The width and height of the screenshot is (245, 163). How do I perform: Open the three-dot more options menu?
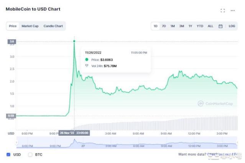(232, 10)
